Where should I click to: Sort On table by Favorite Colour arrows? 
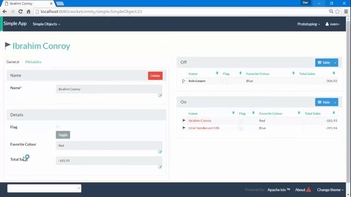coord(299,113)
